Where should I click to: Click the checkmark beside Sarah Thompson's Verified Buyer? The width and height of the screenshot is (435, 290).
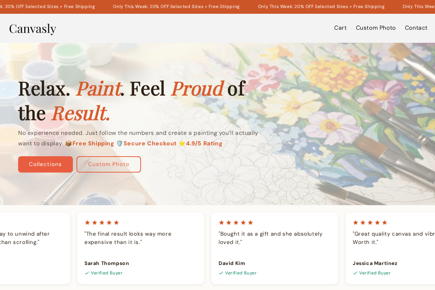(x=87, y=273)
